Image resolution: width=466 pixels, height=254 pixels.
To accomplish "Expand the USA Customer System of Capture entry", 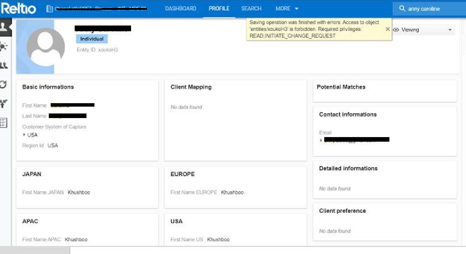I will [x=24, y=135].
